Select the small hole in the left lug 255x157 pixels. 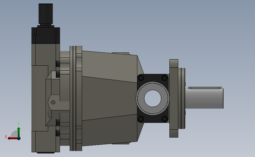tap(53, 102)
